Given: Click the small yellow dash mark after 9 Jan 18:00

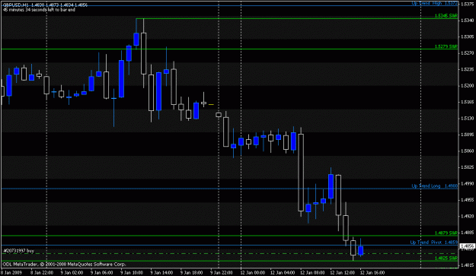Looking at the screenshot, I should tap(211, 104).
